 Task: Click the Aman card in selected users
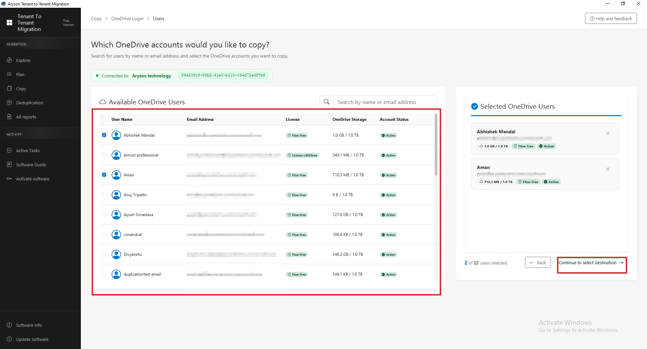pyautogui.click(x=545, y=174)
